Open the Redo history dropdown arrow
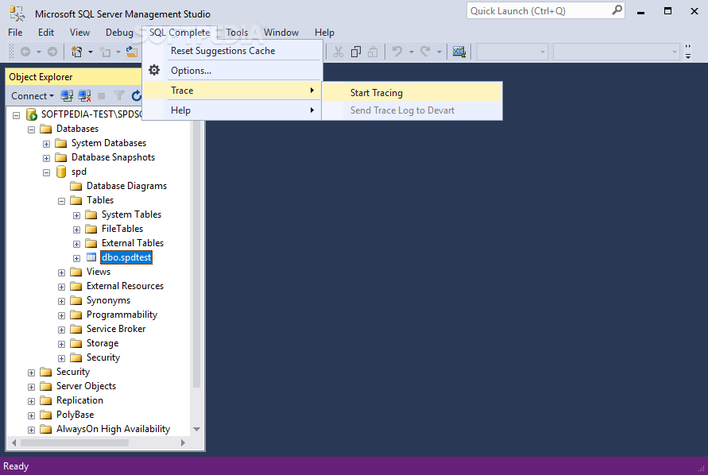Image resolution: width=708 pixels, height=475 pixels. (439, 52)
